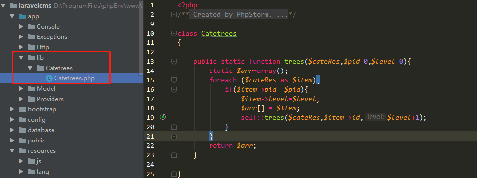This screenshot has height=178, width=477.
Task: Click the Model folder icon
Action: coord(31,89)
